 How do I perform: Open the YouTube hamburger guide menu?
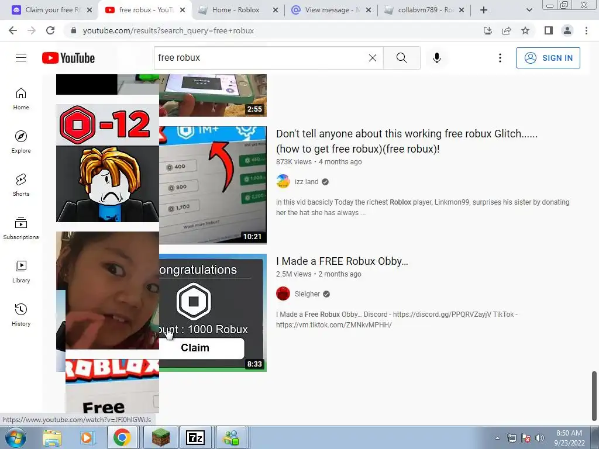(x=21, y=58)
